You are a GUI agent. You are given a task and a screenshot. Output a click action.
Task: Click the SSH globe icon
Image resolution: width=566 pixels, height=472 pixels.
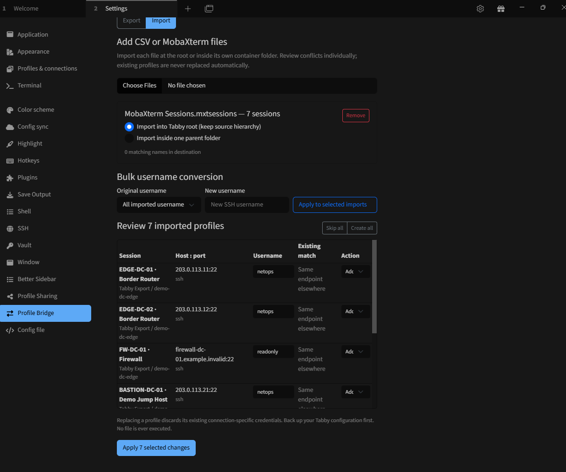pos(10,228)
